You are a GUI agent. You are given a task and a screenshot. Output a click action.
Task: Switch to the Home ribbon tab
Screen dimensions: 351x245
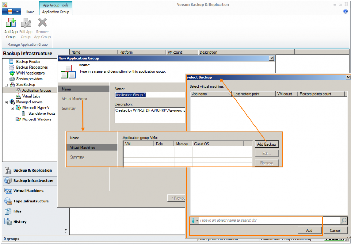pos(30,12)
